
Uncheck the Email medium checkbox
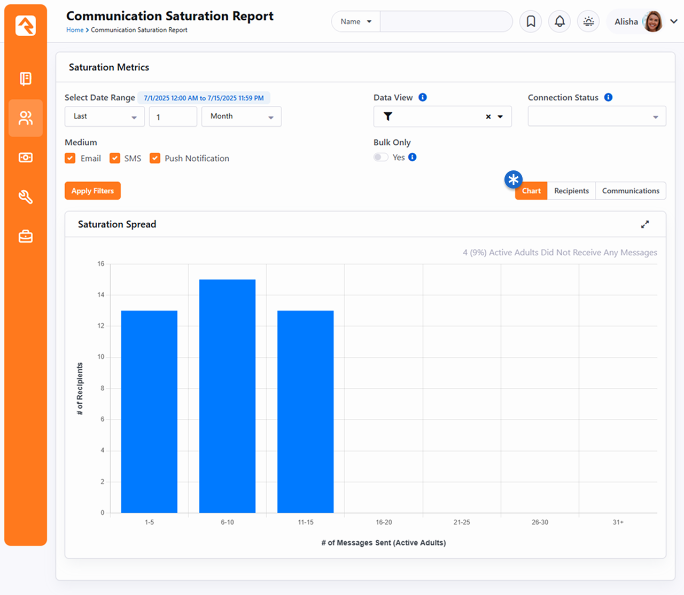(70, 158)
